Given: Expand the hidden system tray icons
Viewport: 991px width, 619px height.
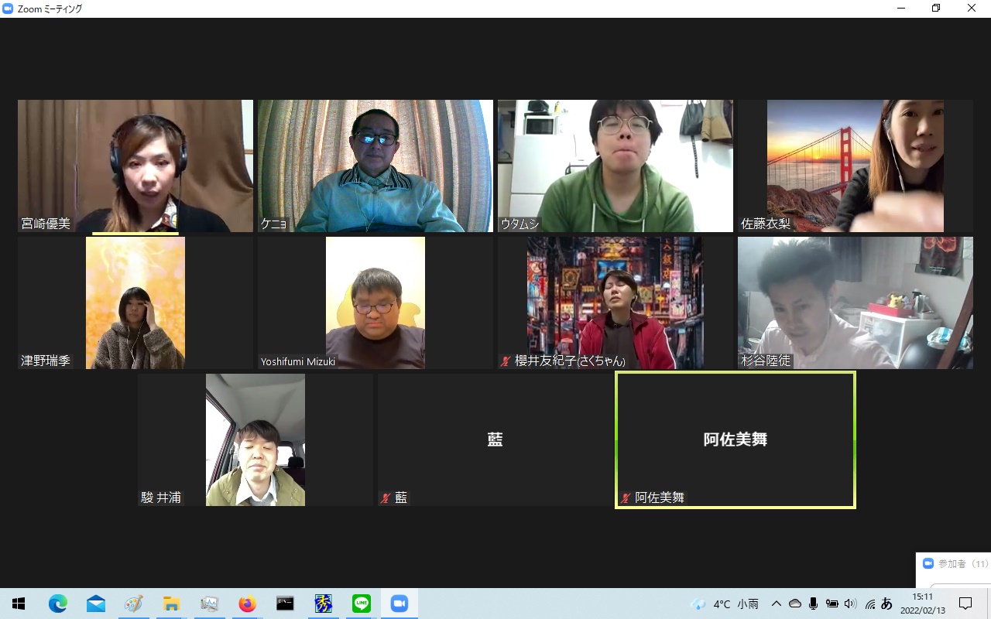Looking at the screenshot, I should point(777,604).
